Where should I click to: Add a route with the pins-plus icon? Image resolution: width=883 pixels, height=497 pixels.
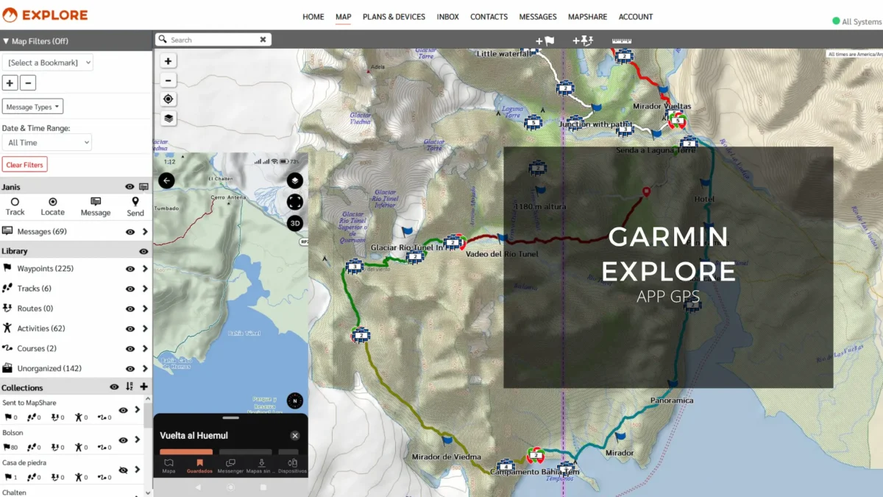(584, 41)
